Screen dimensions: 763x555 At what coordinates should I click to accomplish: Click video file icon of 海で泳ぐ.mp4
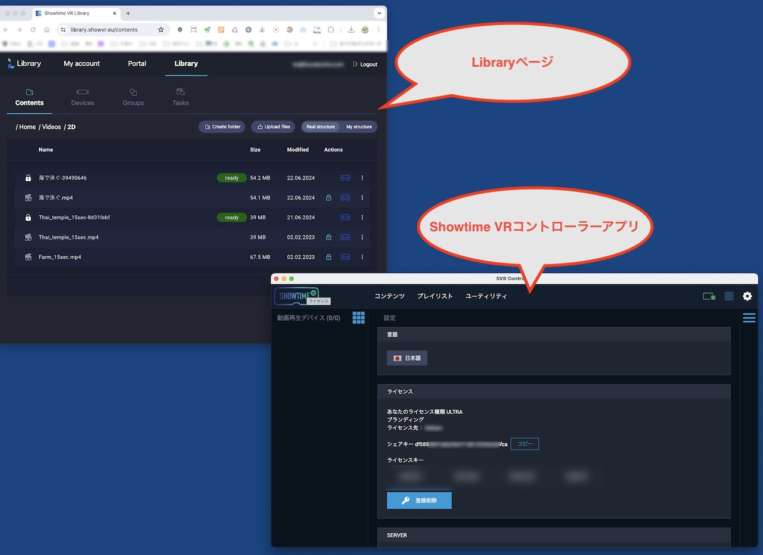coord(28,197)
